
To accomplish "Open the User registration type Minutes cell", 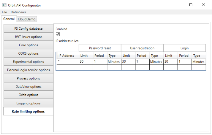I will coord(156,61).
